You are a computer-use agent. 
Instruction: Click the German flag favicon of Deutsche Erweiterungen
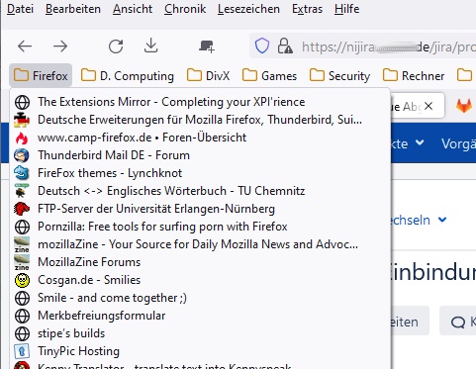tap(22, 120)
